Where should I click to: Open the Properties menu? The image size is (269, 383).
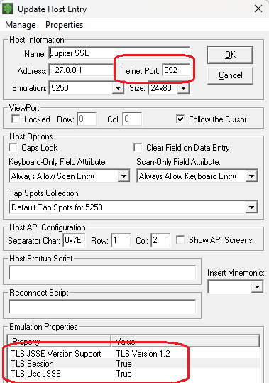click(64, 25)
